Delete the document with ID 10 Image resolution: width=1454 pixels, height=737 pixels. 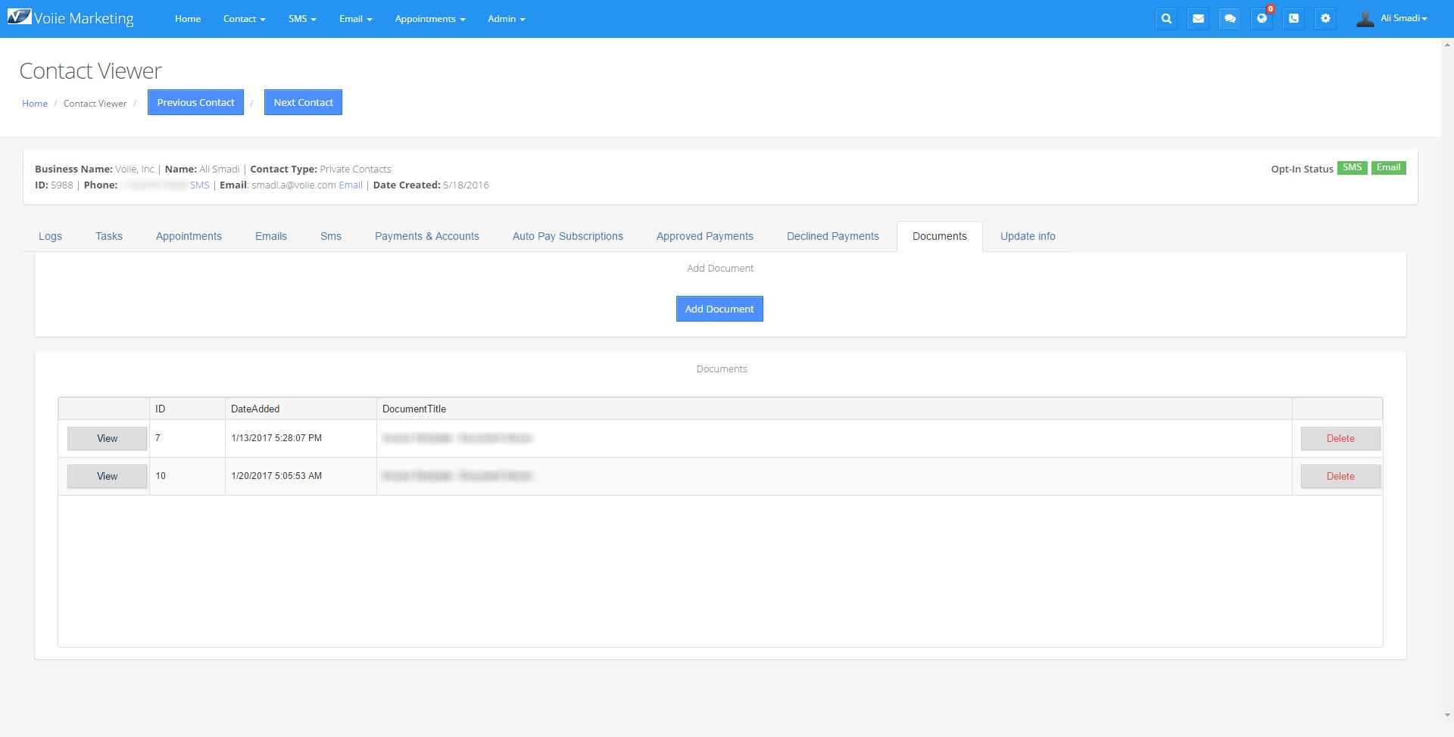[1340, 476]
